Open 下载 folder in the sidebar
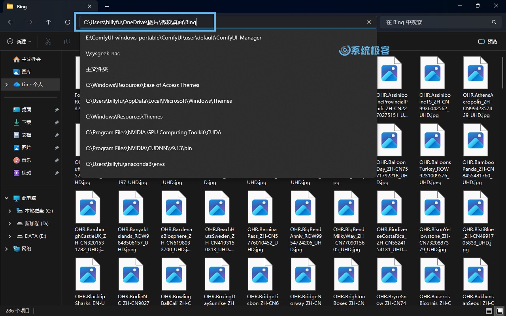The height and width of the screenshot is (316, 506). (26, 122)
